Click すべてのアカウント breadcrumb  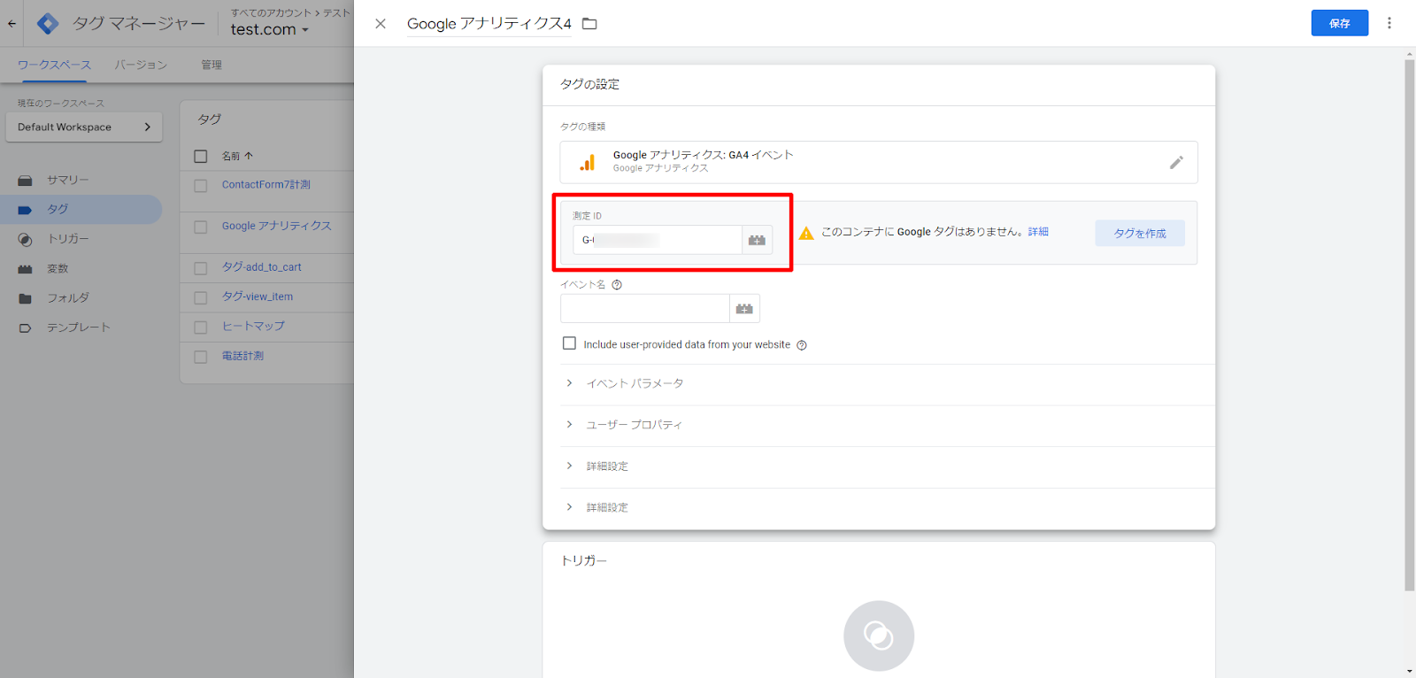tap(271, 12)
